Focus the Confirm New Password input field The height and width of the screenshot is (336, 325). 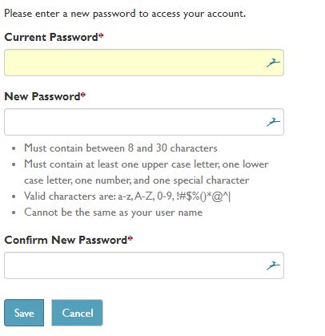click(144, 265)
